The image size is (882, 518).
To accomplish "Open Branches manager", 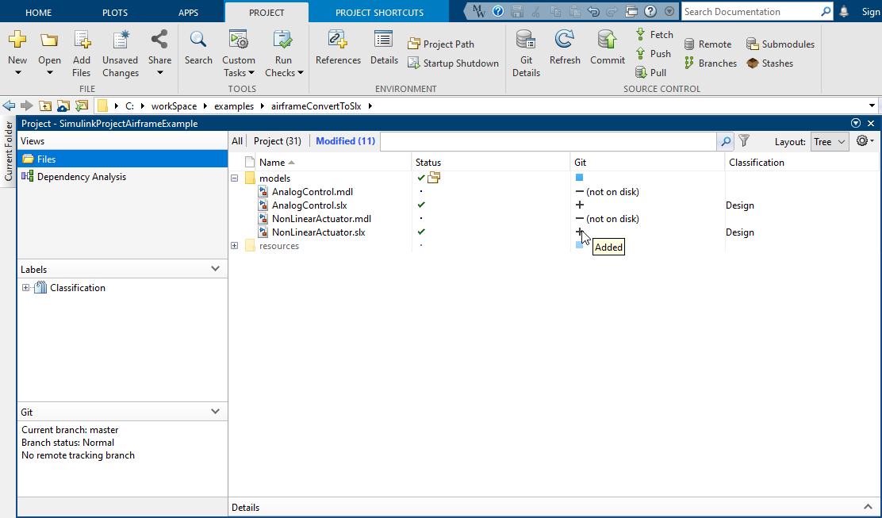I will coord(711,63).
